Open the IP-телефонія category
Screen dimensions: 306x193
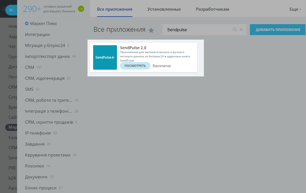pos(41,133)
